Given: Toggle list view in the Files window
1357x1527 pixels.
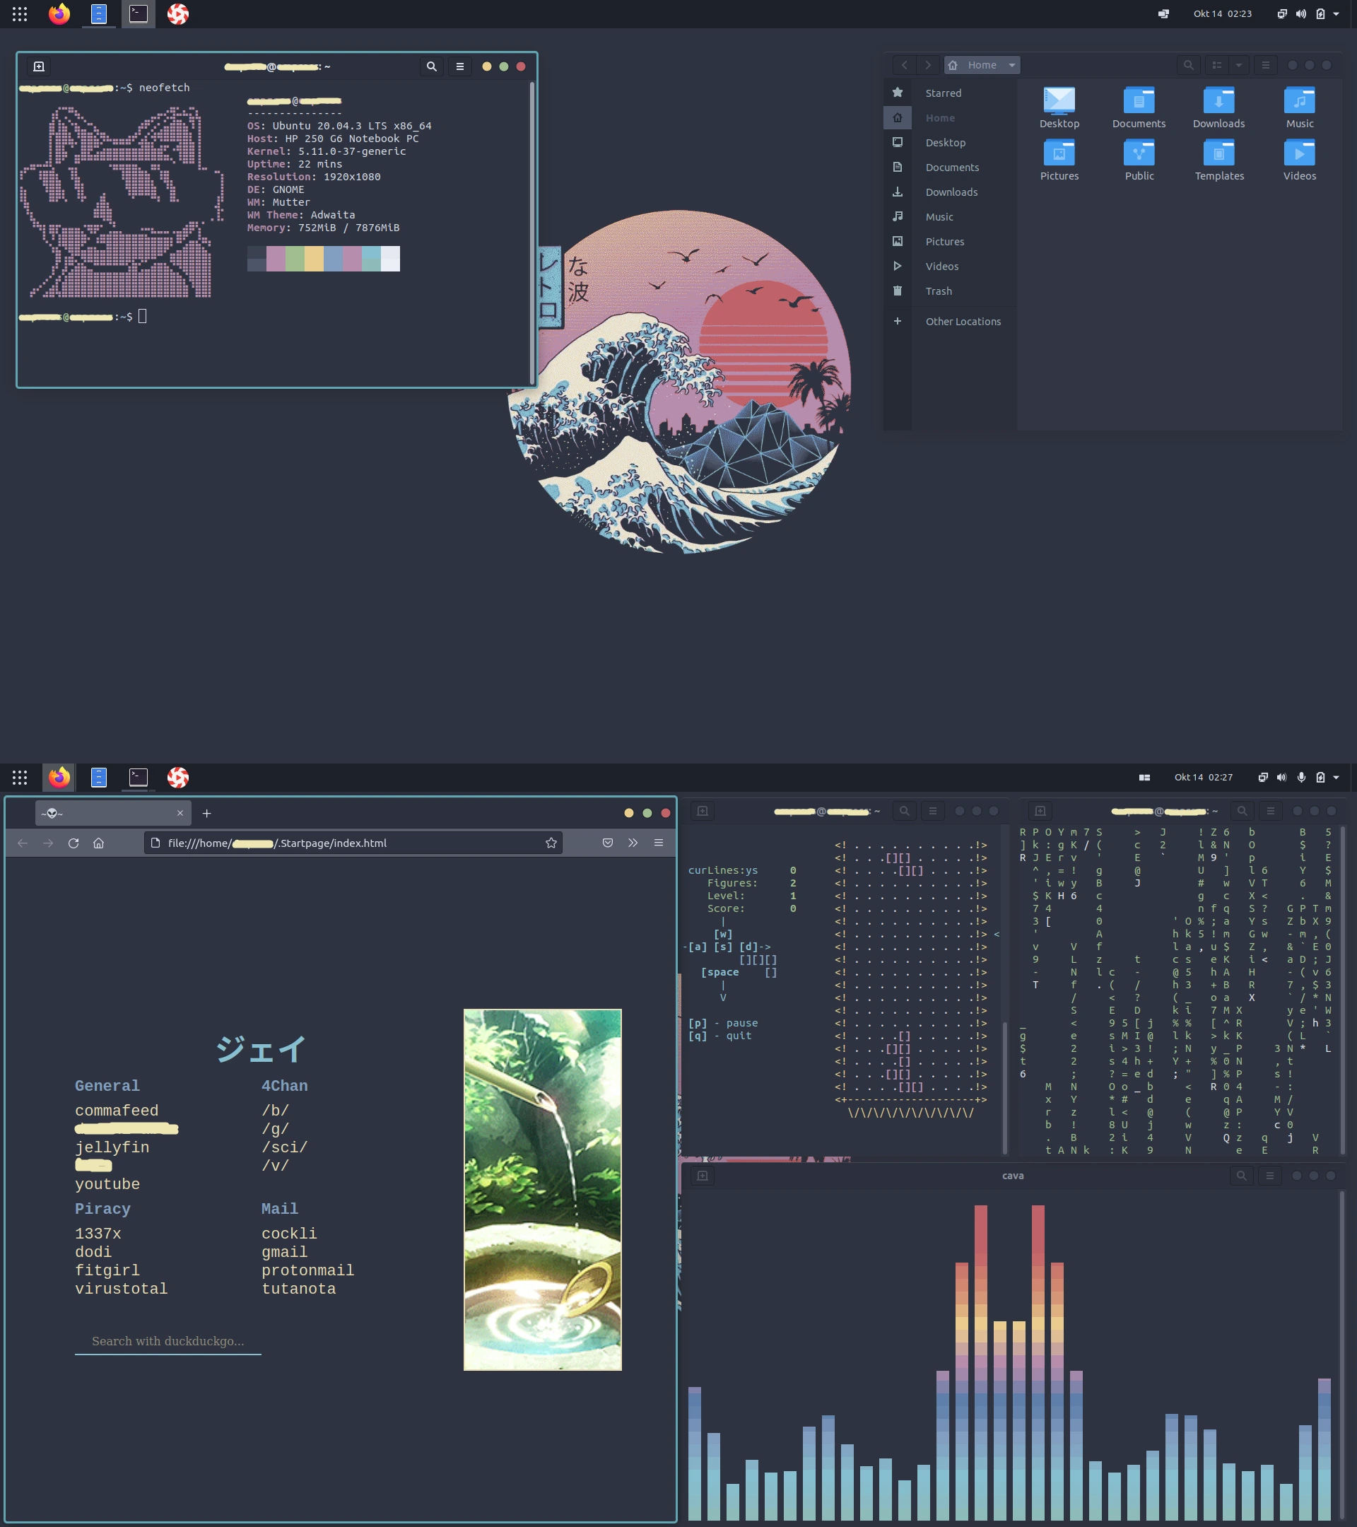Looking at the screenshot, I should coord(1216,65).
